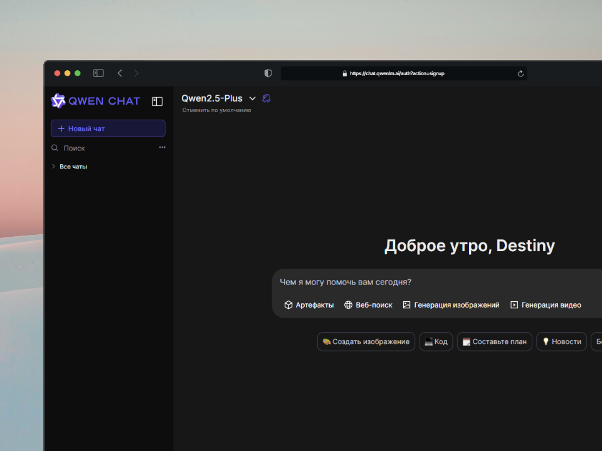Choose the Новости suggestion chip
602x451 pixels.
(x=561, y=341)
